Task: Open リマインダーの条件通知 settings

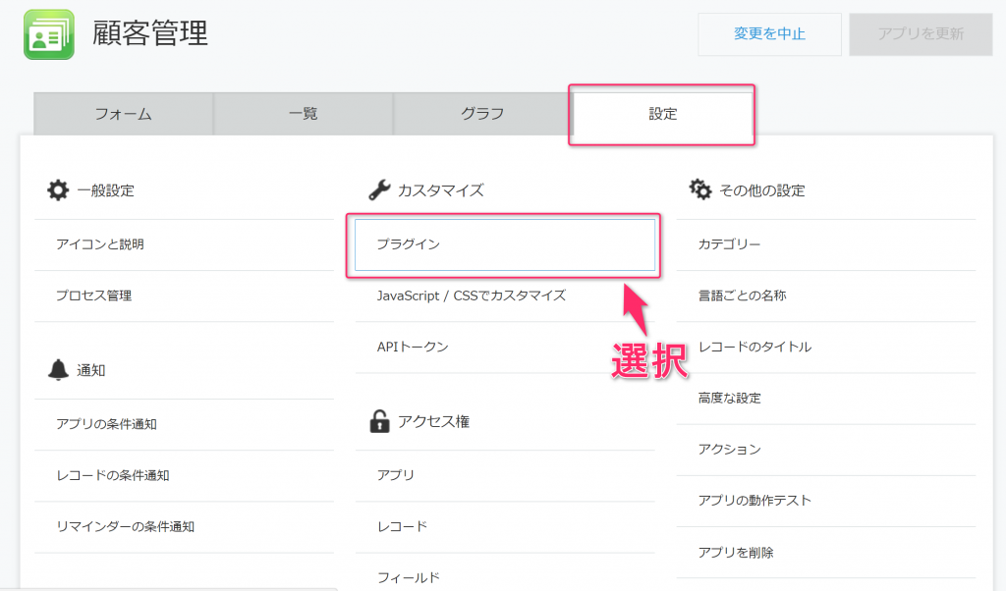Action: coord(184,527)
